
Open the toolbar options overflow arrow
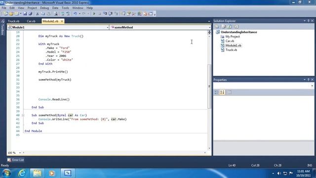pyautogui.click(x=155, y=14)
